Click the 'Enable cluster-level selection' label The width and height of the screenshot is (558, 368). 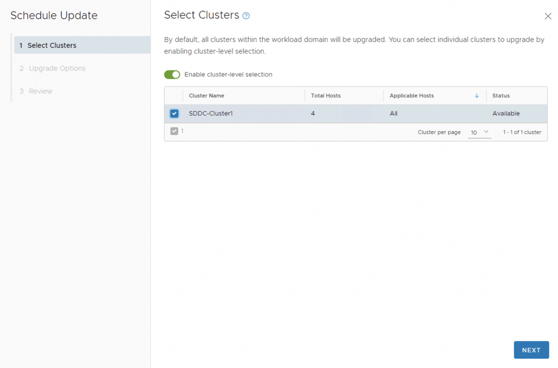pyautogui.click(x=228, y=75)
